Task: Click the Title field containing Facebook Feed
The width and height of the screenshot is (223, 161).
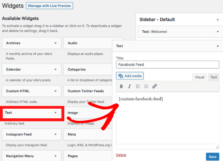Action: [x=168, y=64]
